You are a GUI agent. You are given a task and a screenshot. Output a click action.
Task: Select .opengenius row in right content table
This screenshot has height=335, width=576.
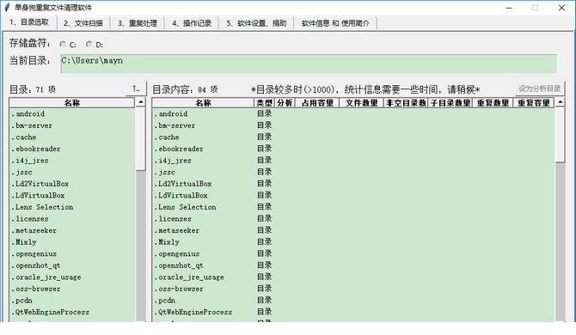[x=353, y=254]
